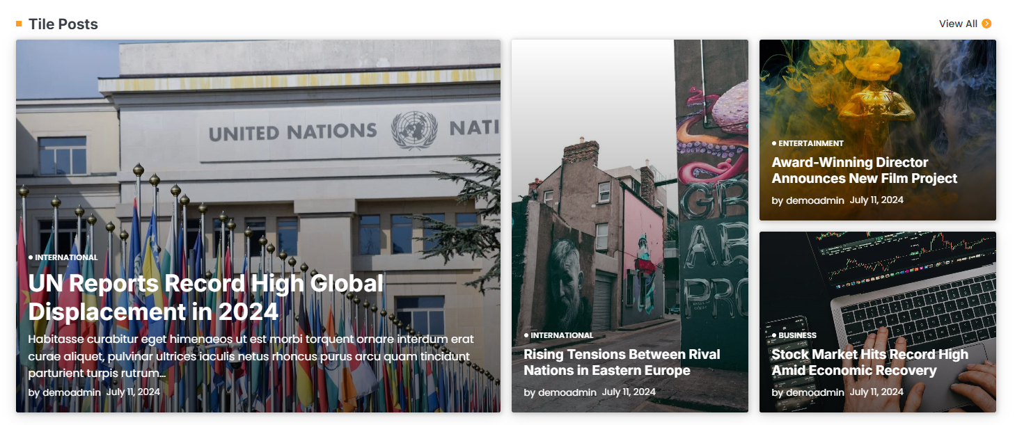Image resolution: width=1015 pixels, height=425 pixels.
Task: Select the INTERNATIONAL tag on Rising Tensions post
Action: [x=562, y=335]
